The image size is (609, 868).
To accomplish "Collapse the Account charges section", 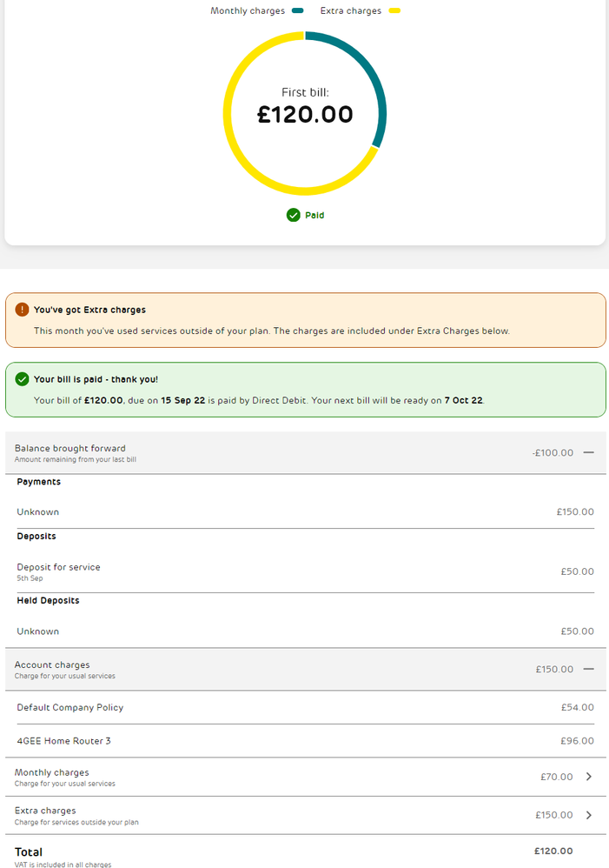I will point(588,669).
